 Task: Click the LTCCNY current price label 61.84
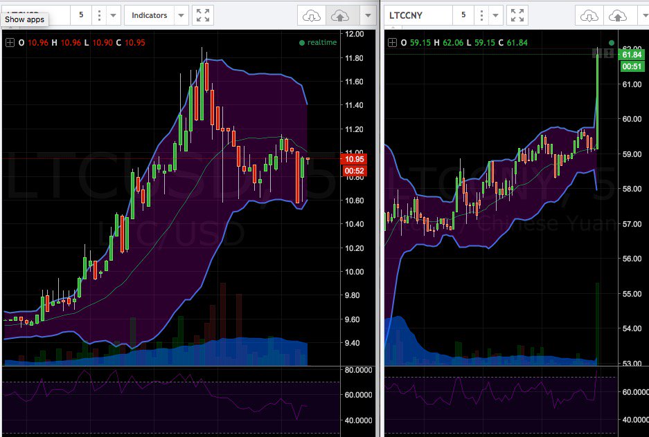coord(631,55)
